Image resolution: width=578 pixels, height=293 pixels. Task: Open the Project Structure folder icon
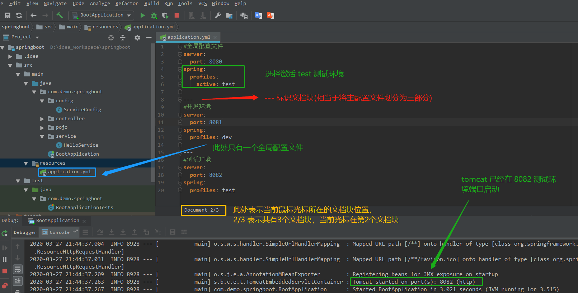tap(229, 15)
